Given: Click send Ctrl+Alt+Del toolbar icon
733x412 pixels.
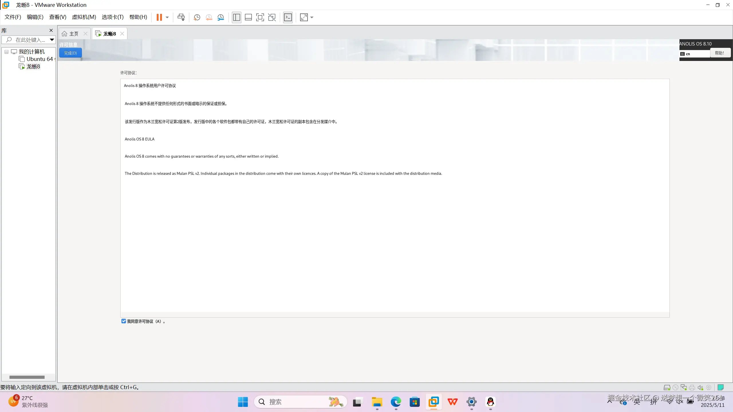Looking at the screenshot, I should (181, 17).
